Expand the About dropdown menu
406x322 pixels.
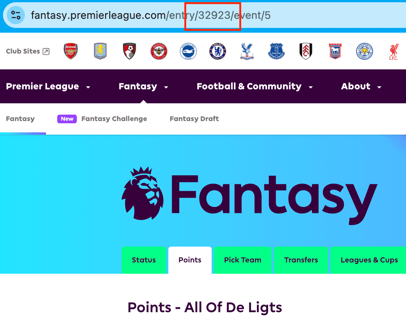(361, 86)
